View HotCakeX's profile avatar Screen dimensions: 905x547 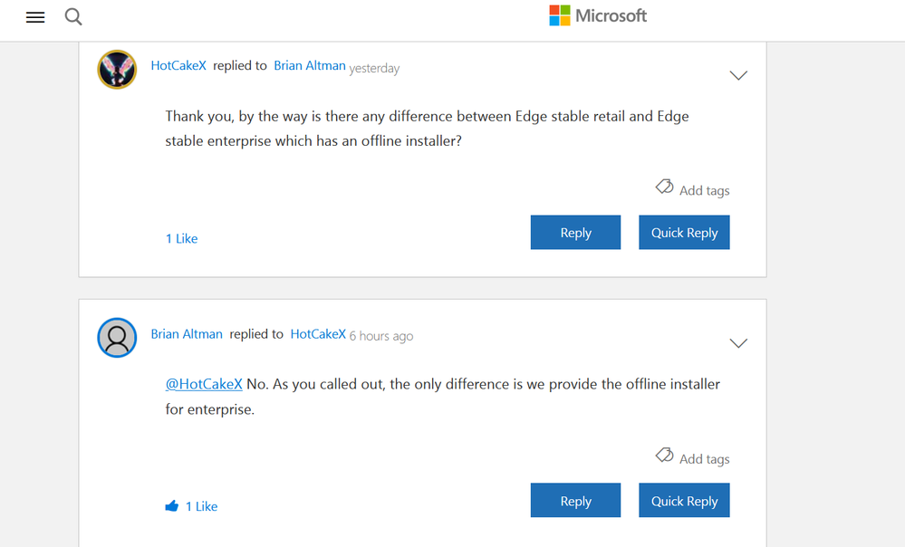[x=117, y=69]
